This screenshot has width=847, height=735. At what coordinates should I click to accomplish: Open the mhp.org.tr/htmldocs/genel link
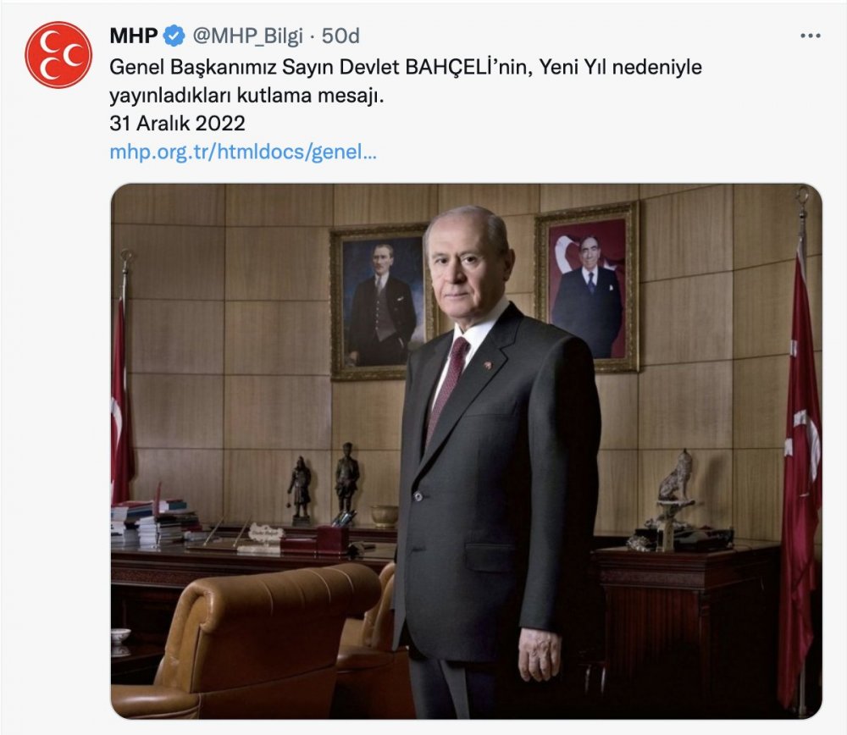[x=243, y=152]
